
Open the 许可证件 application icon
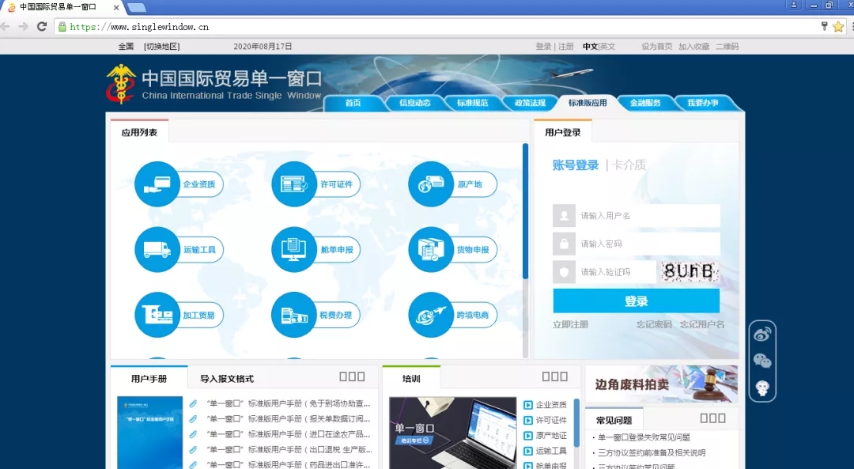294,184
